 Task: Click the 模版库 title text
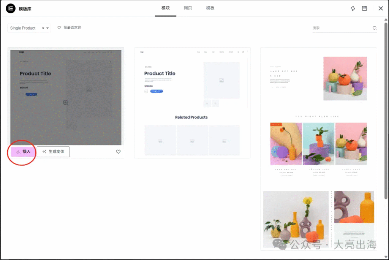[x=25, y=9]
